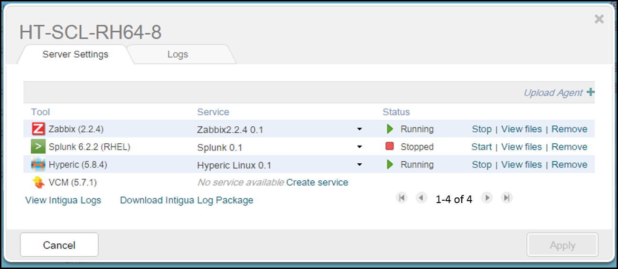Screen dimensions: 618x269
Task: Click the Hyperic tool icon
Action: [38, 165]
